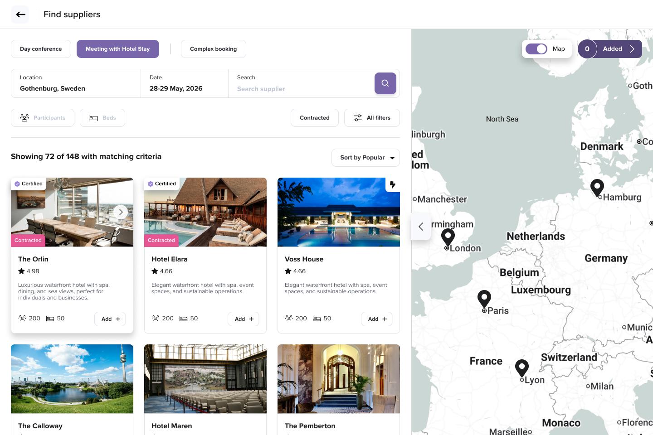
Task: Click participants icon on Voss House card
Action: click(x=289, y=319)
